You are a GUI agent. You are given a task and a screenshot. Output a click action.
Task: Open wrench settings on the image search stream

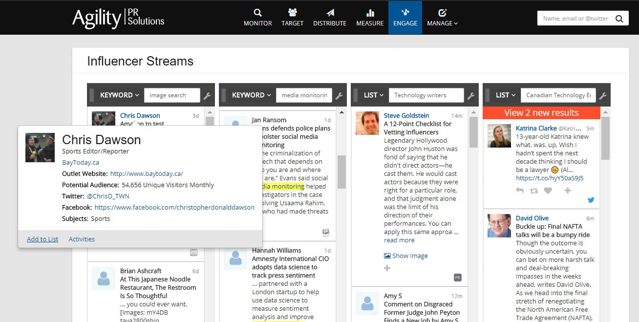tap(207, 96)
